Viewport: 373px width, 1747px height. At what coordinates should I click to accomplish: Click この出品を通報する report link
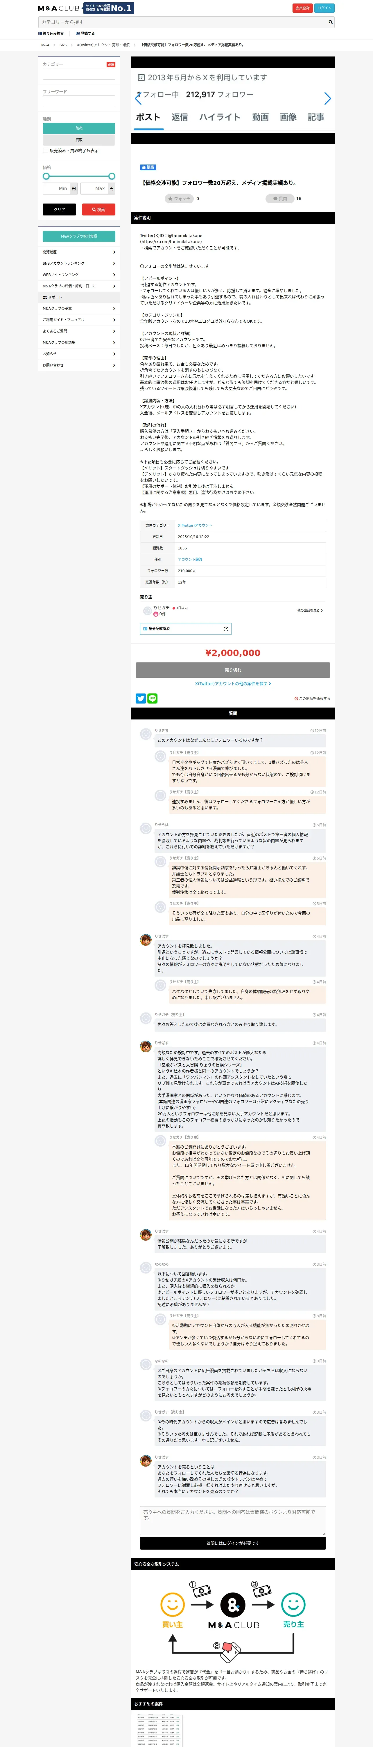[312, 699]
